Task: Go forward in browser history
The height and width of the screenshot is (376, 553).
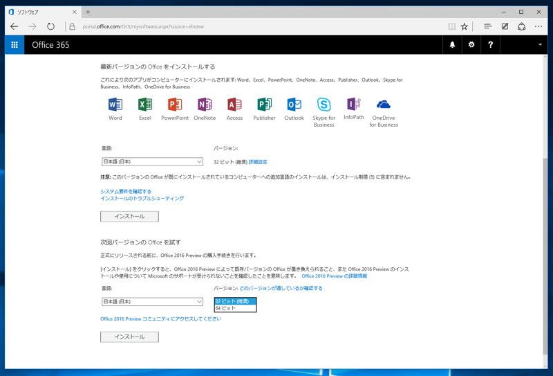Action: click(32, 26)
